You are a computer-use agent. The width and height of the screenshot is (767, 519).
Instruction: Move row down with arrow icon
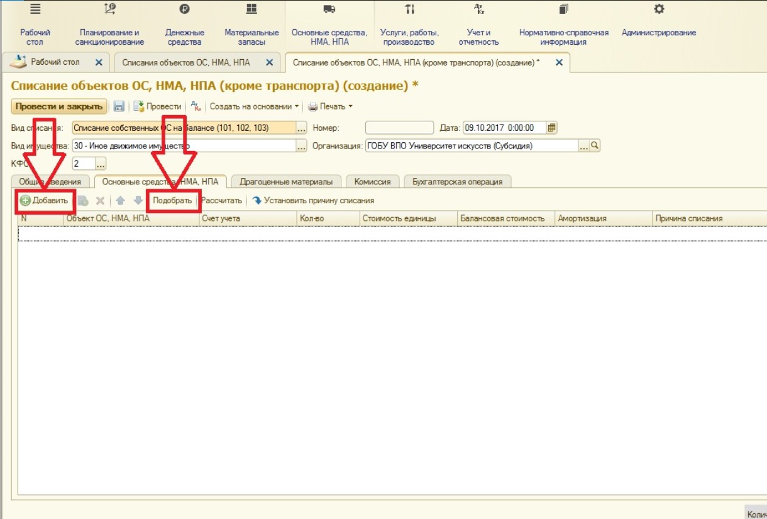coord(138,201)
